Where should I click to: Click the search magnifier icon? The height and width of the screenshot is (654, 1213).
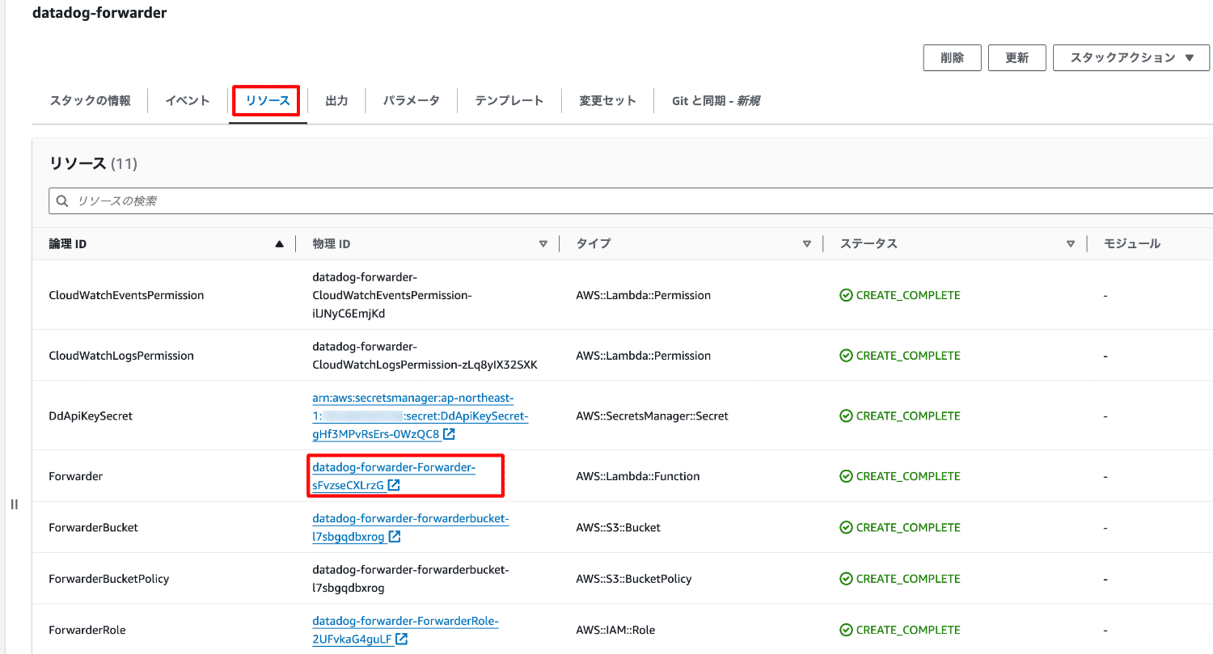[x=62, y=201]
